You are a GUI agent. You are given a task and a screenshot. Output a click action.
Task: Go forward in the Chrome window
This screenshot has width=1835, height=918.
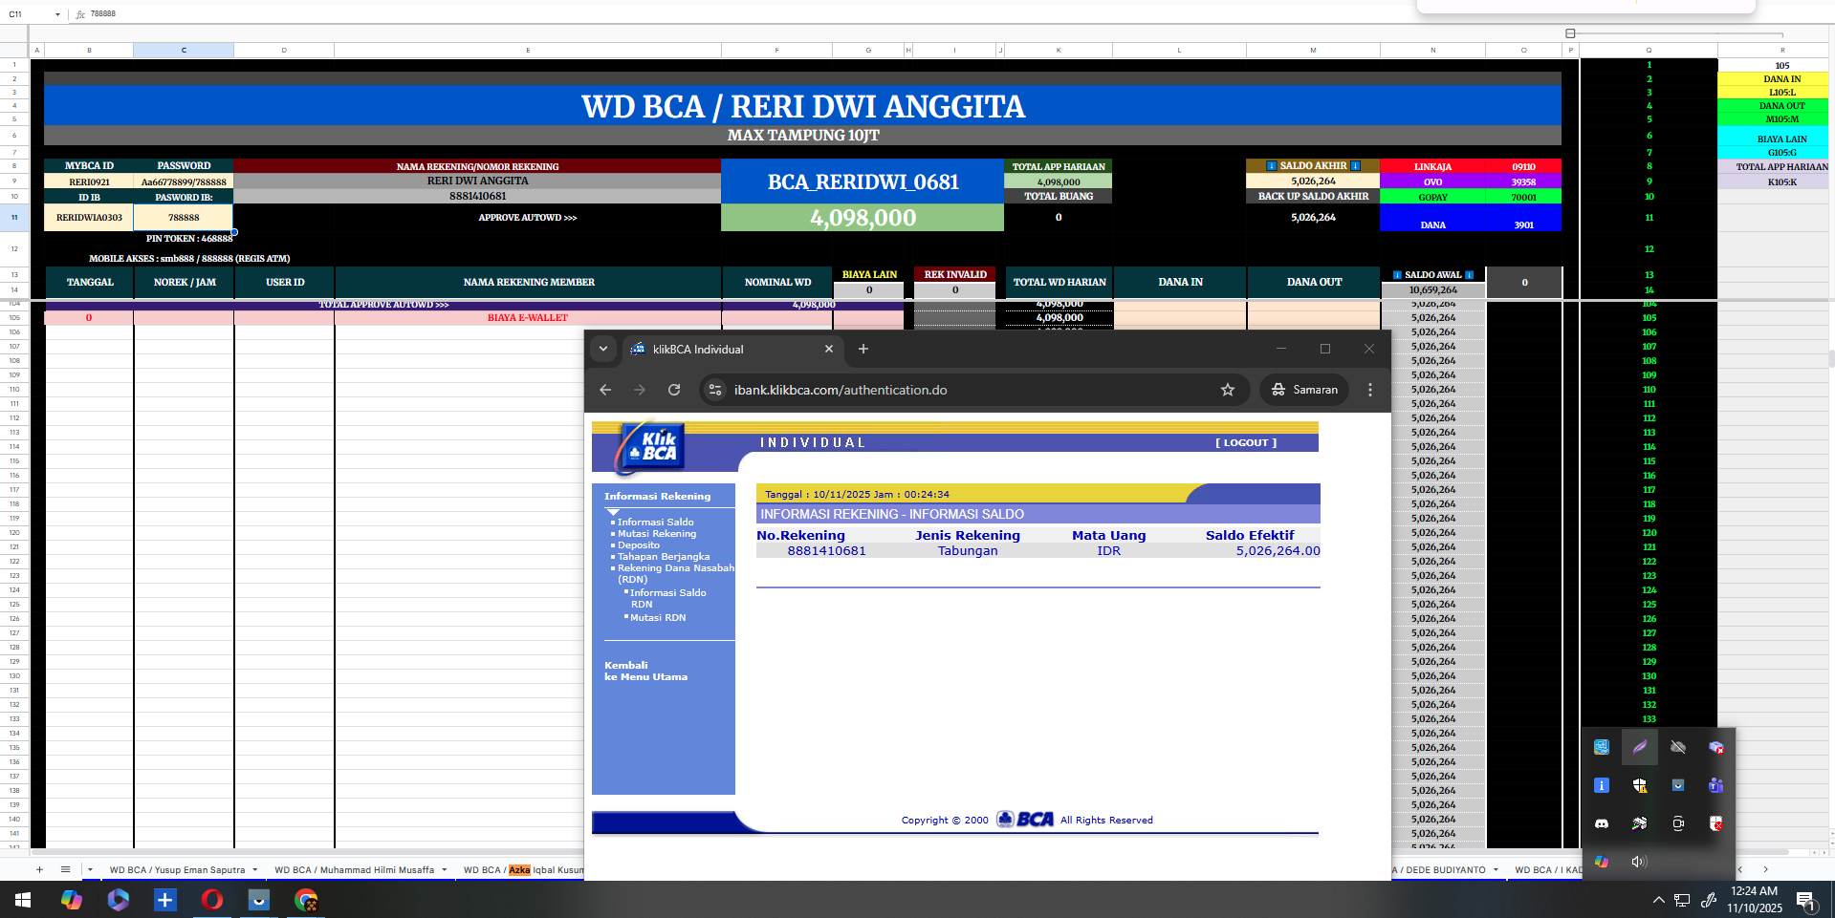(x=640, y=390)
